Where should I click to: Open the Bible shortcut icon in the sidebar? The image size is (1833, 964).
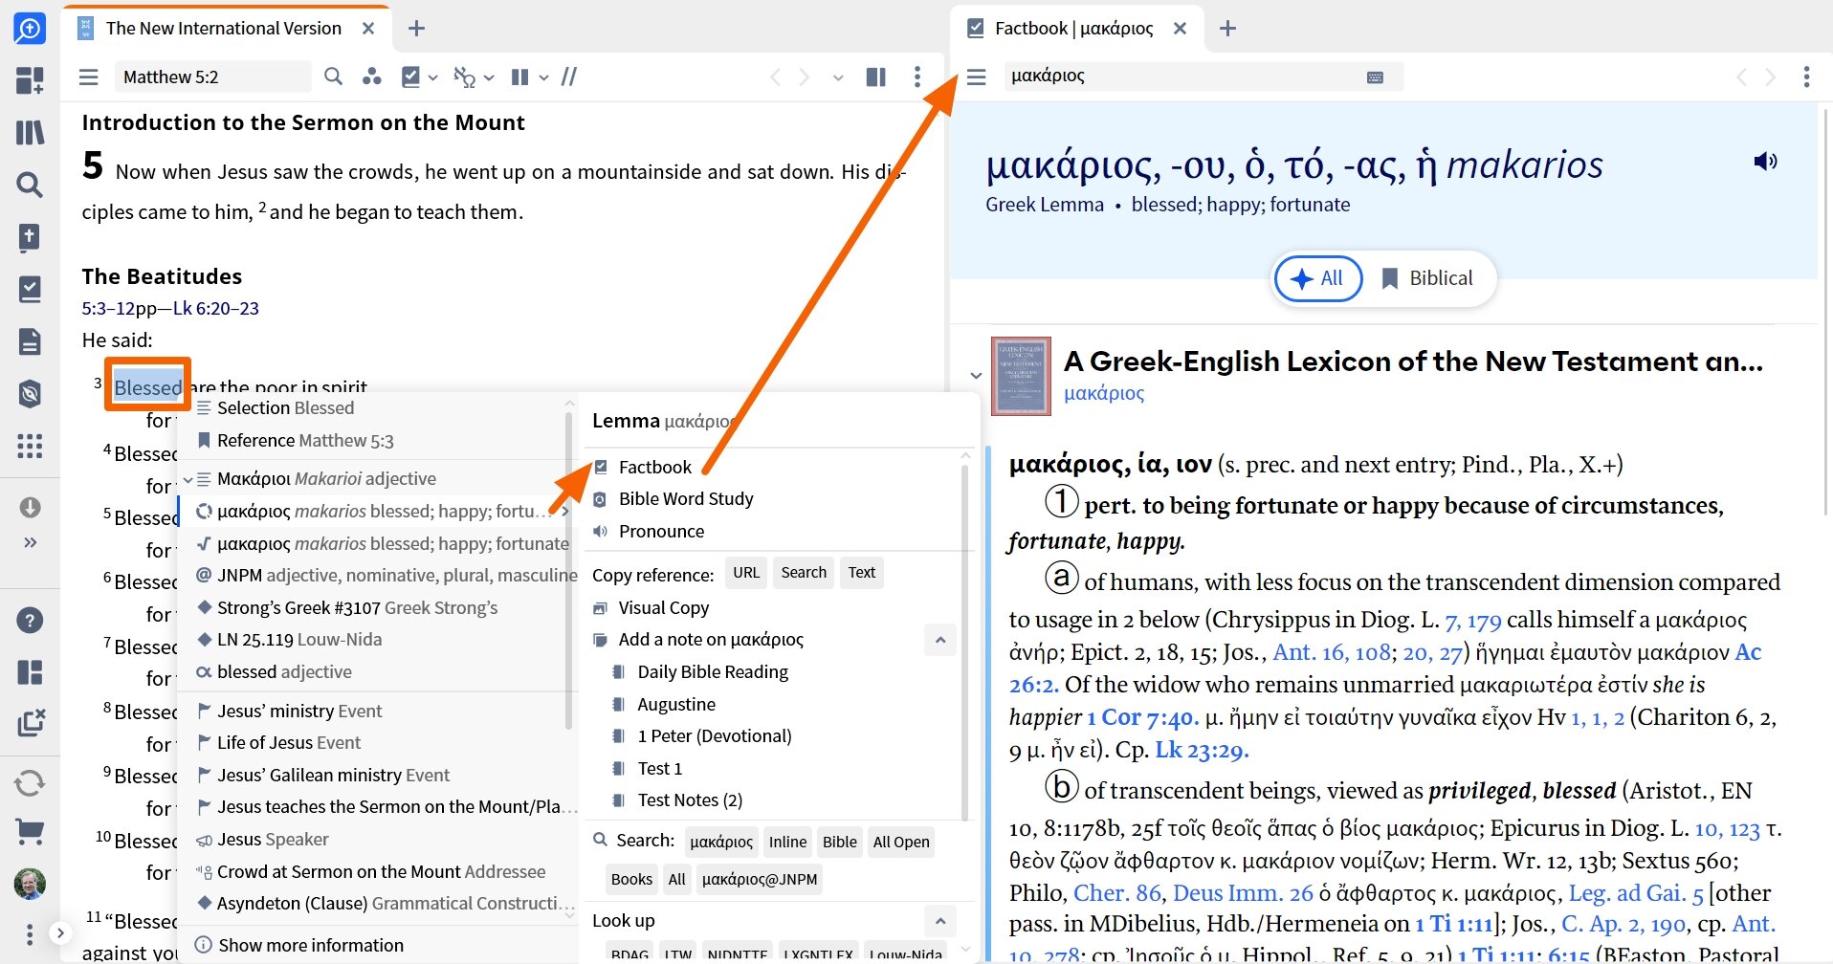(x=30, y=237)
